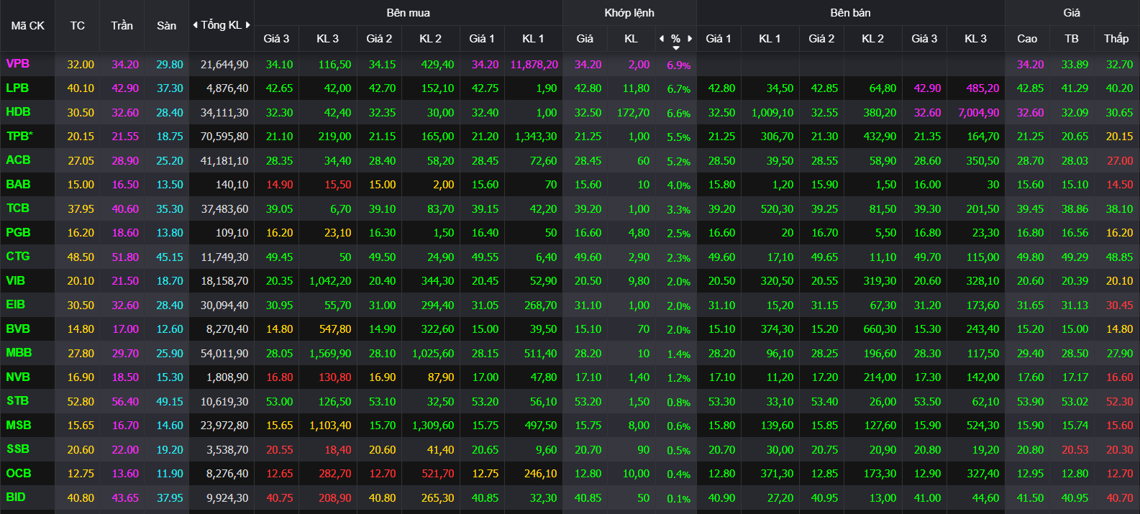Open the HDB stock symbol

click(18, 112)
